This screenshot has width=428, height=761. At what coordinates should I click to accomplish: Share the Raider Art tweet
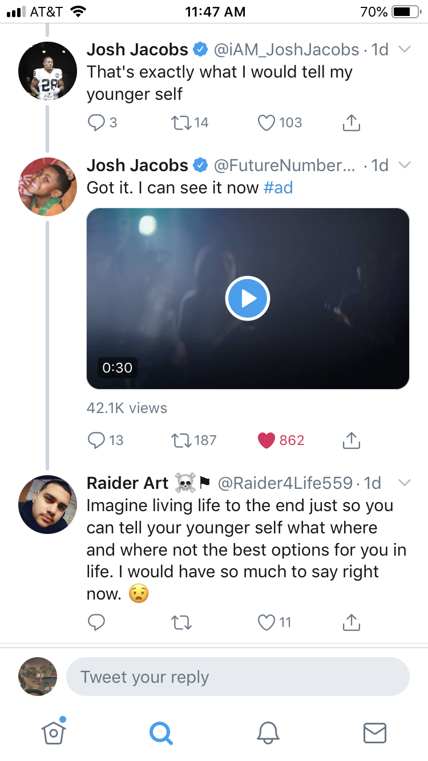click(352, 623)
